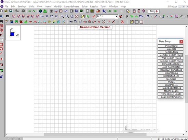Click the New file icon

pyautogui.click(x=1, y=11)
